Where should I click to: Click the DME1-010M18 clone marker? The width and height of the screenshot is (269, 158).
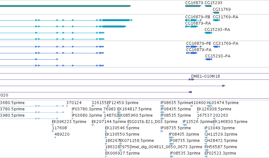pos(192,79)
